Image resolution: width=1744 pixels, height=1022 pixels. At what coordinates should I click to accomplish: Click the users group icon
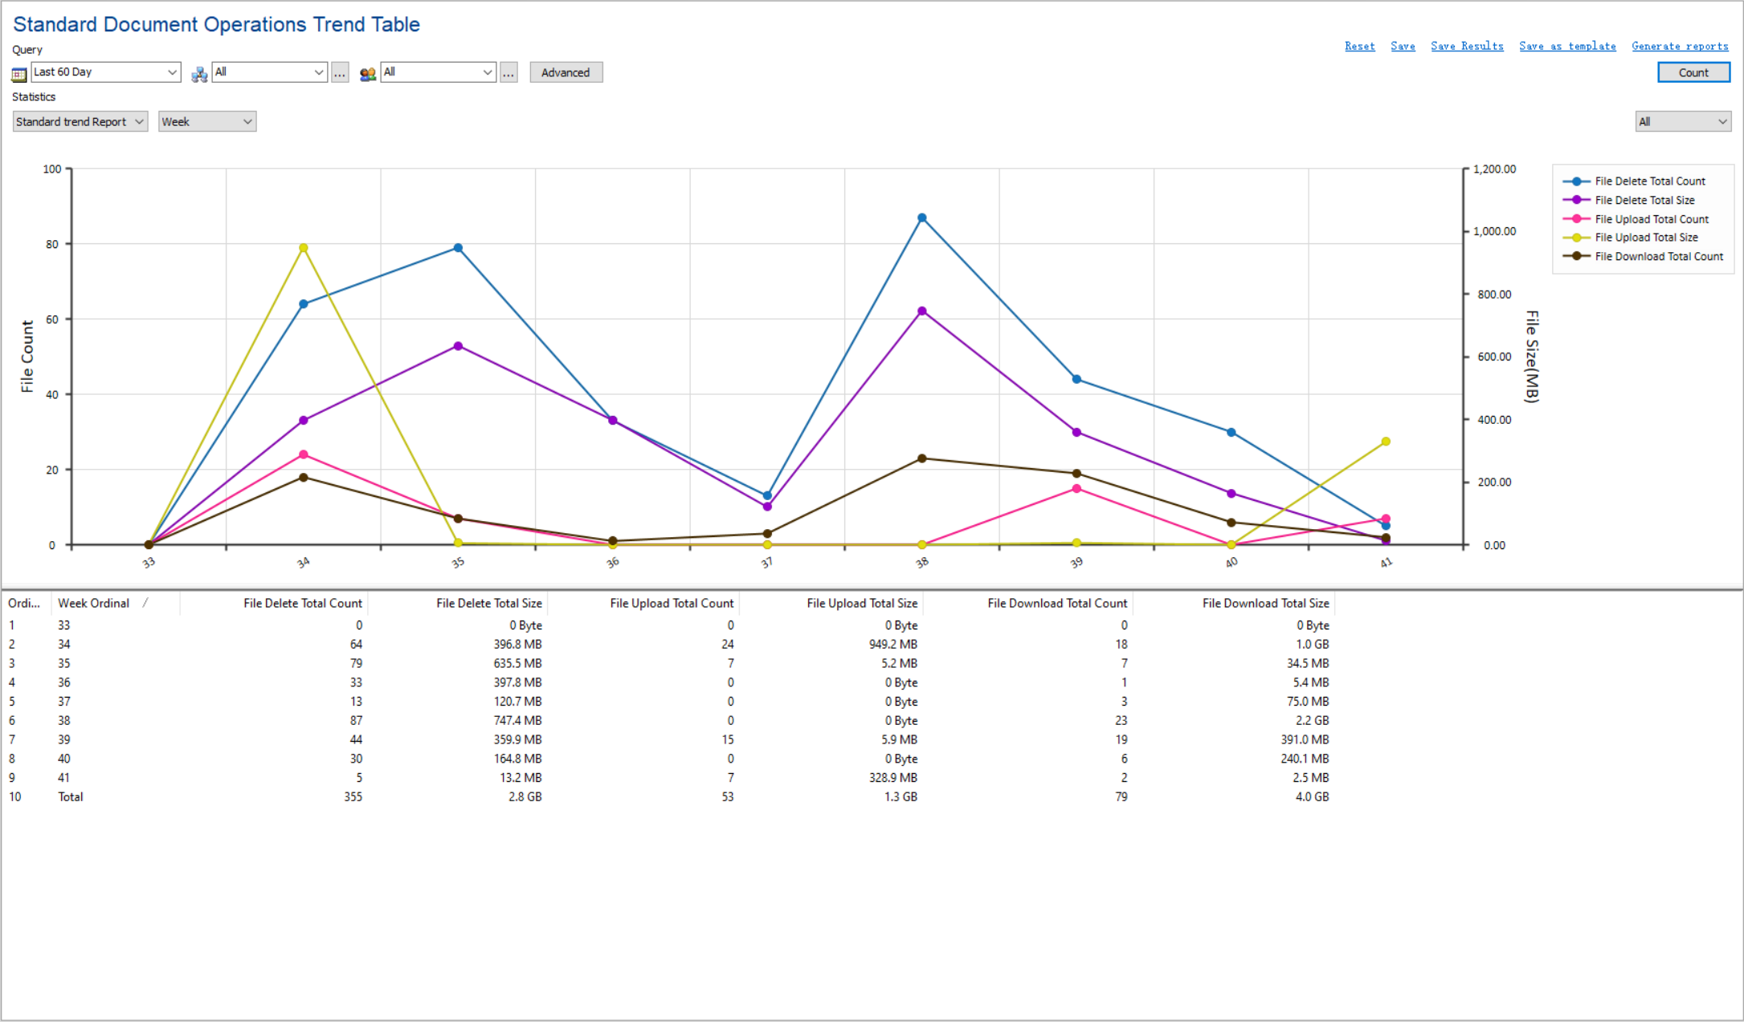[368, 74]
